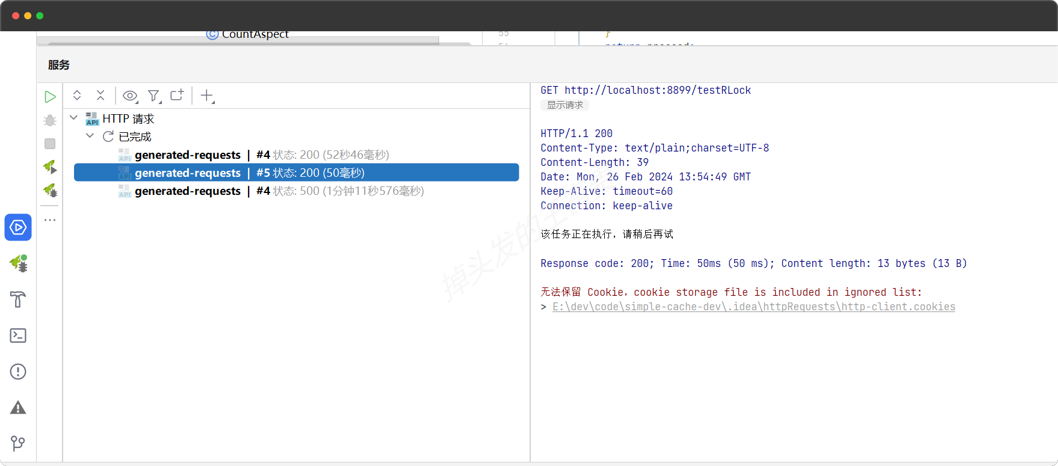This screenshot has width=1058, height=466.
Task: Open the Git branch tool window
Action: (18, 444)
